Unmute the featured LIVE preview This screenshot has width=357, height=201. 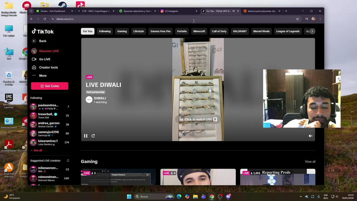click(x=310, y=136)
